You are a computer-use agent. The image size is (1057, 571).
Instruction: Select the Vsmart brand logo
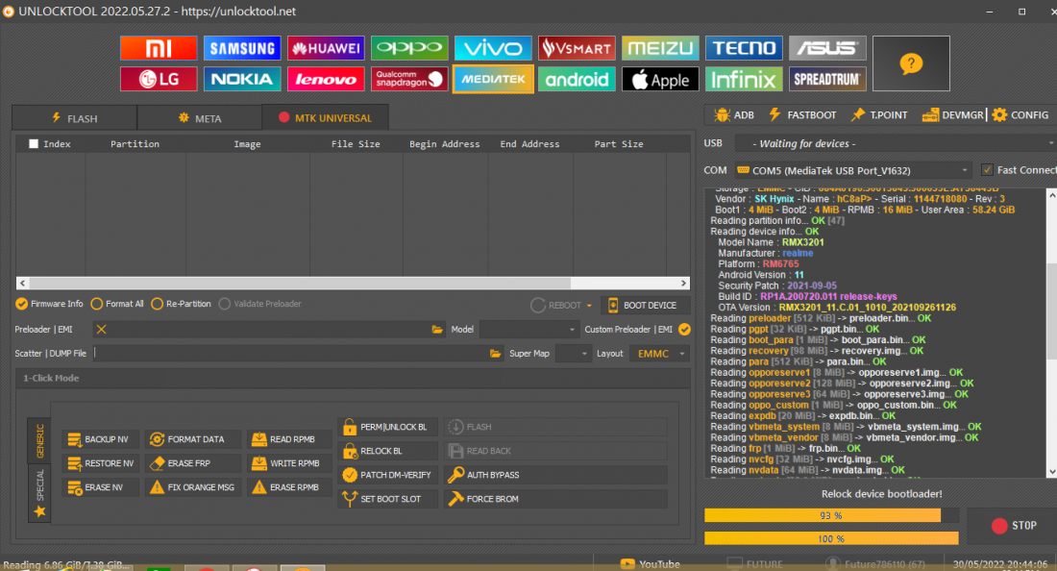click(x=577, y=48)
